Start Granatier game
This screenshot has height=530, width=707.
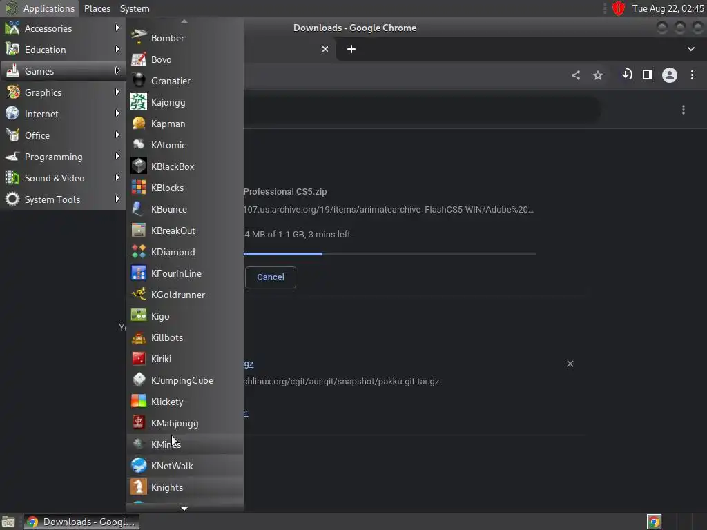(185, 81)
